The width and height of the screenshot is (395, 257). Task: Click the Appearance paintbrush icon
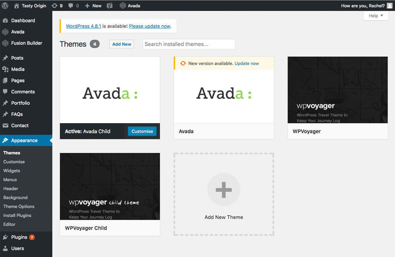click(x=5, y=140)
